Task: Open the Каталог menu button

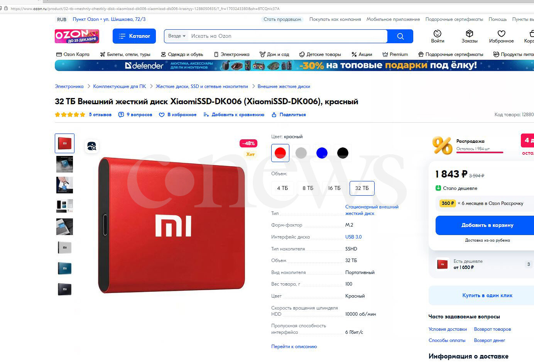Action: click(134, 36)
